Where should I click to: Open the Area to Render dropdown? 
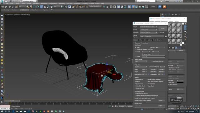(141, 62)
